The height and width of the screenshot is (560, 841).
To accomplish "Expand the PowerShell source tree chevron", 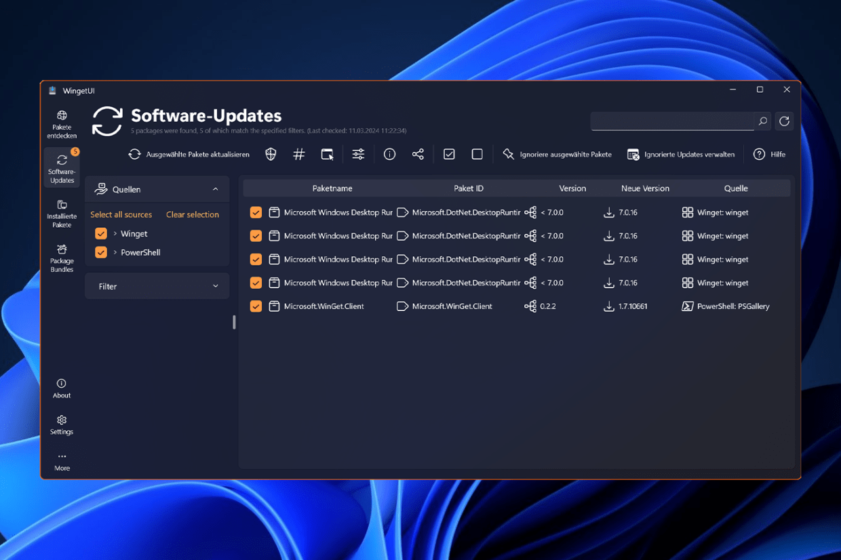I will (115, 252).
